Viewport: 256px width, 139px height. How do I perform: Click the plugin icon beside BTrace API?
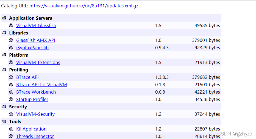(11, 77)
